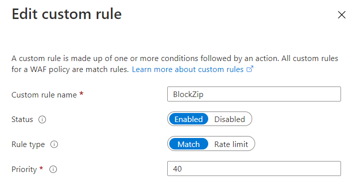This screenshot has width=351, height=186.
Task: Choose the Match rule type
Action: pos(189,144)
